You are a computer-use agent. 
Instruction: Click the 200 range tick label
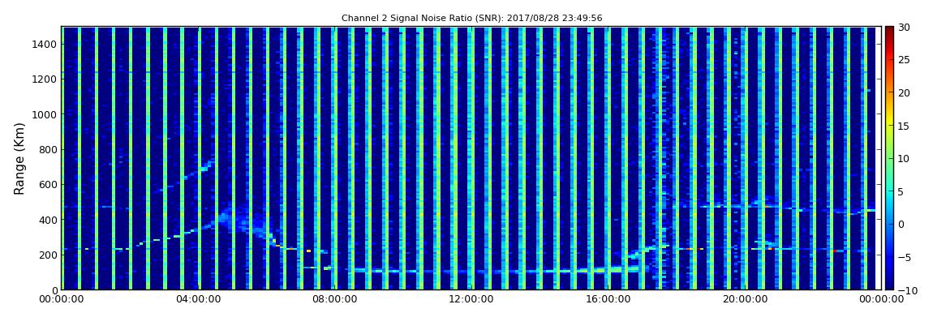click(48, 255)
